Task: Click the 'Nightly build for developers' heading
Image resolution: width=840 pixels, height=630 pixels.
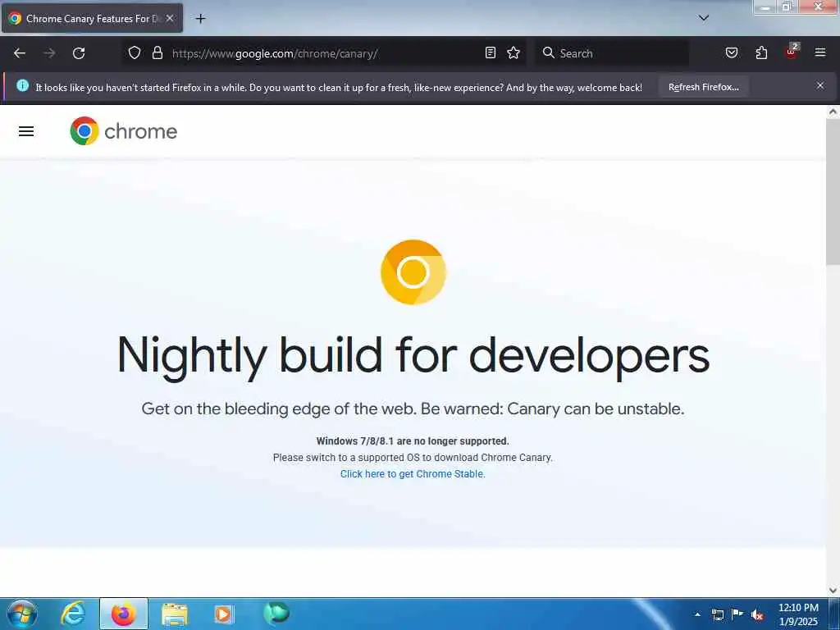Action: 413,356
